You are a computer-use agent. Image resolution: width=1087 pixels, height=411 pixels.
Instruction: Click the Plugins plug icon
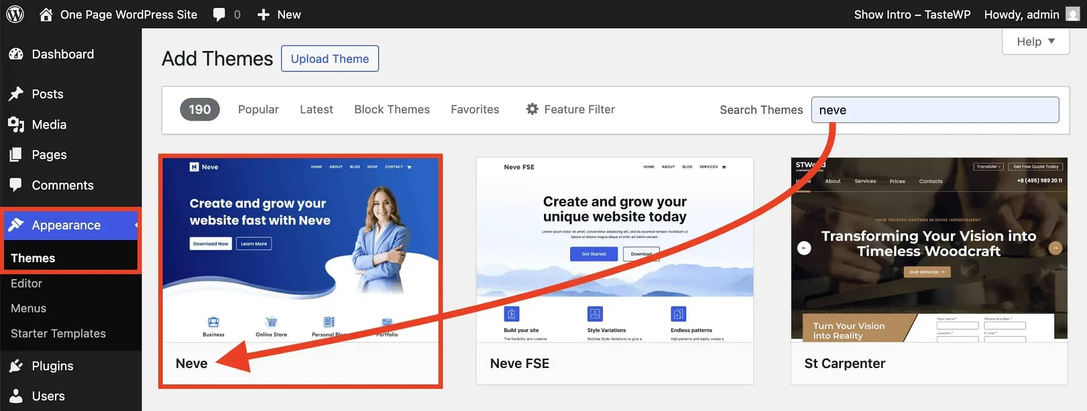[x=16, y=366]
